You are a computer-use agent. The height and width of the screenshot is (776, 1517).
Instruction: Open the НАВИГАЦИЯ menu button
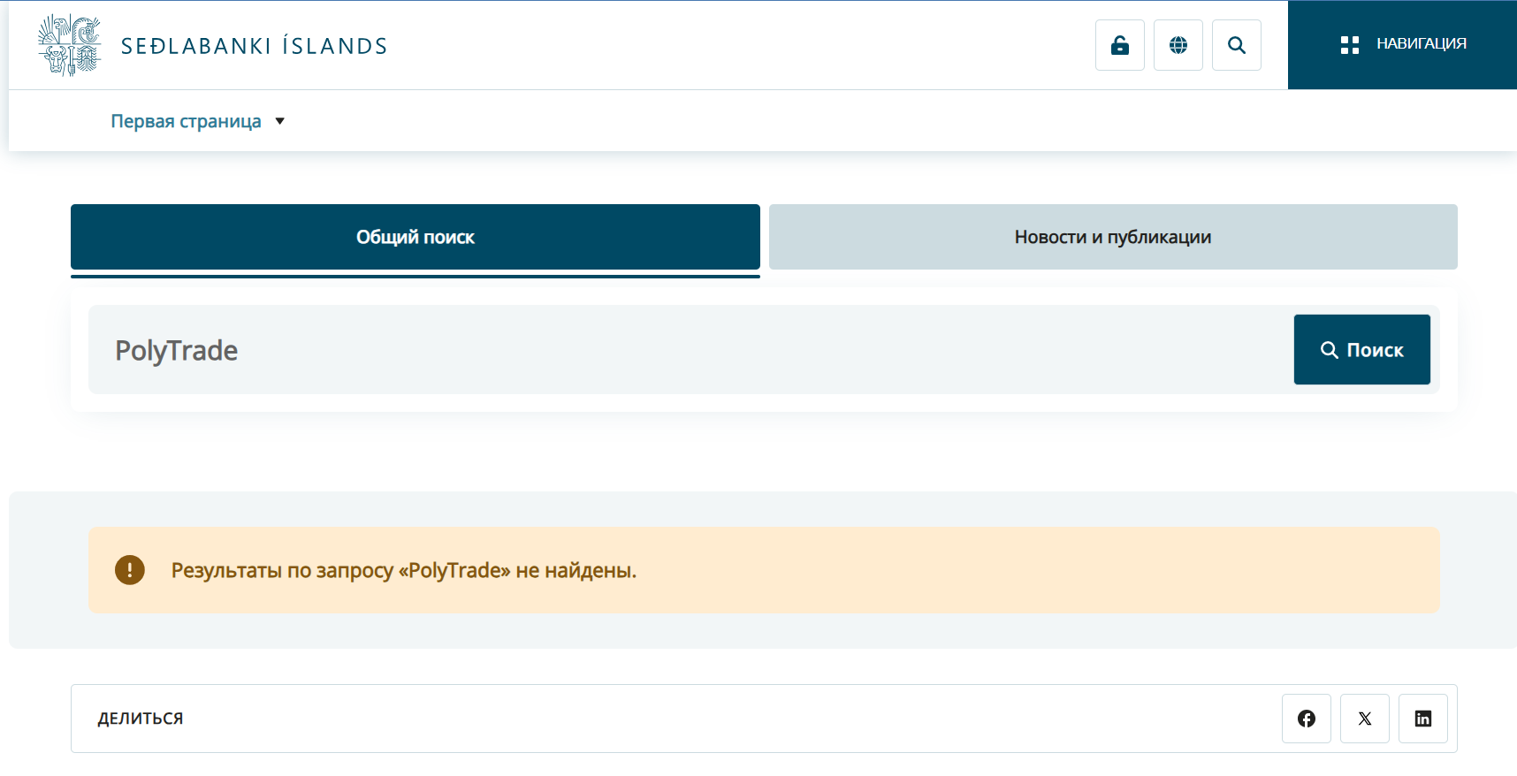(1402, 44)
